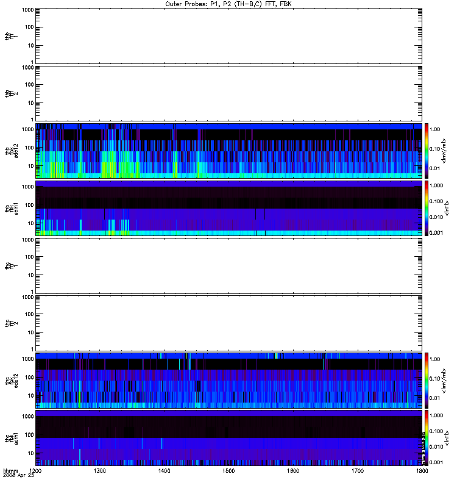Click the "0.01" tick on thb edc12 colorbar
This screenshot has height=488, width=457.
click(x=434, y=168)
